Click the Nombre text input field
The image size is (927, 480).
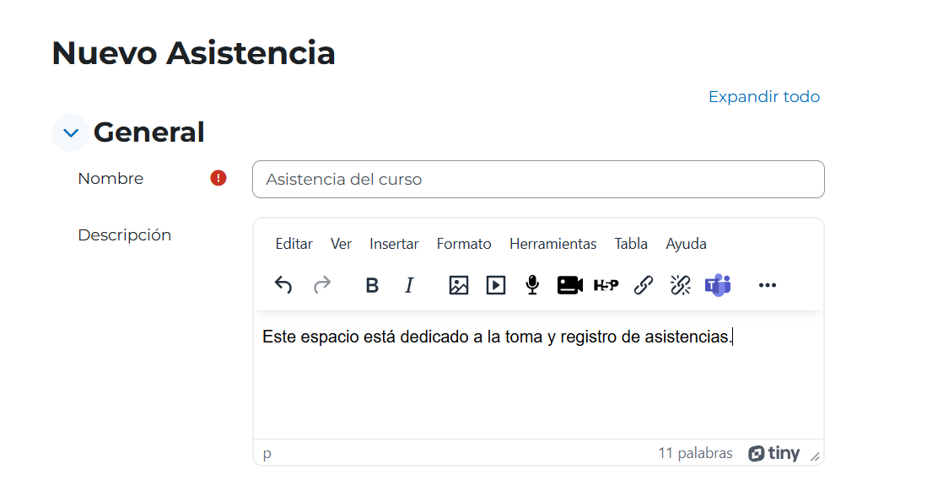tap(539, 179)
